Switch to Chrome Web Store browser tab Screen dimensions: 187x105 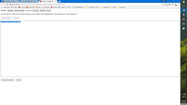(x=29, y=1)
